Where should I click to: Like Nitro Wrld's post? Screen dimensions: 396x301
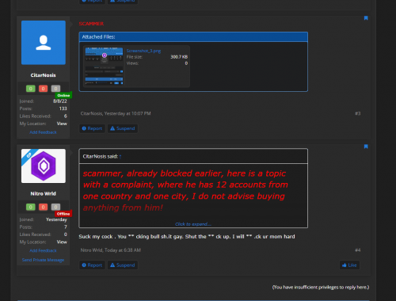pos(349,265)
